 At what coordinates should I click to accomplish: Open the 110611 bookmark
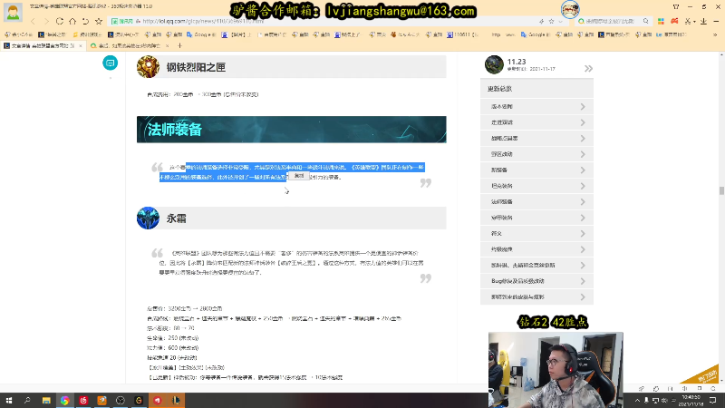462,34
